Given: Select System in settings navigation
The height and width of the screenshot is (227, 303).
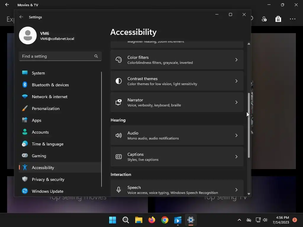Looking at the screenshot, I should pos(60,73).
